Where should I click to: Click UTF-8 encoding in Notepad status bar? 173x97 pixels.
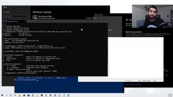click(155, 81)
